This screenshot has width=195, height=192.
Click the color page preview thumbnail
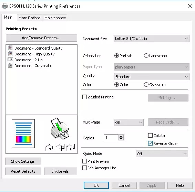pyautogui.click(x=23, y=134)
